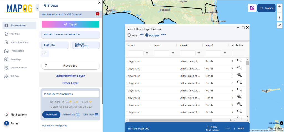Open Base Map menu item
This screenshot has width=284, height=132.
[x=16, y=59]
